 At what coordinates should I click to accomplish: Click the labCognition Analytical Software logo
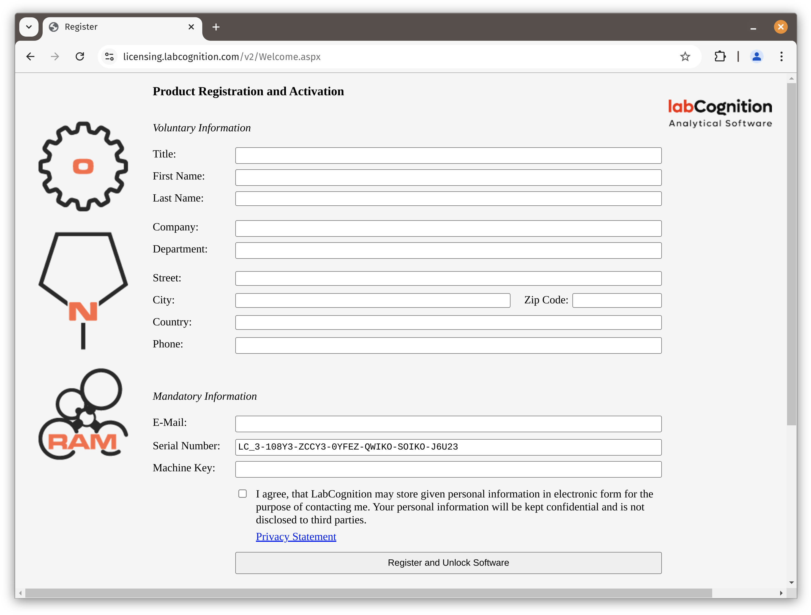[720, 113]
